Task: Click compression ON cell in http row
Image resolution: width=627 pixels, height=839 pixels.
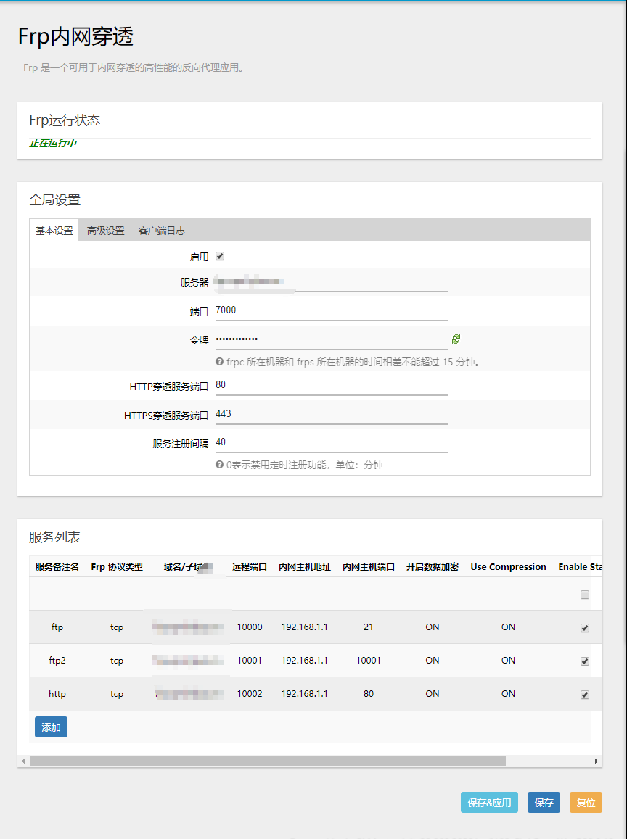Action: [508, 693]
